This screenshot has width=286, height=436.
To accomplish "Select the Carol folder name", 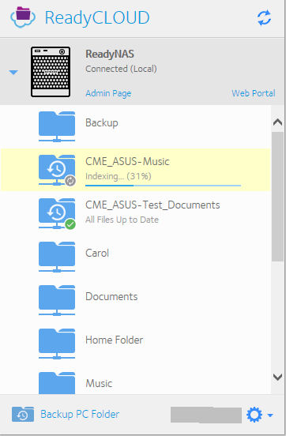I will (x=97, y=253).
